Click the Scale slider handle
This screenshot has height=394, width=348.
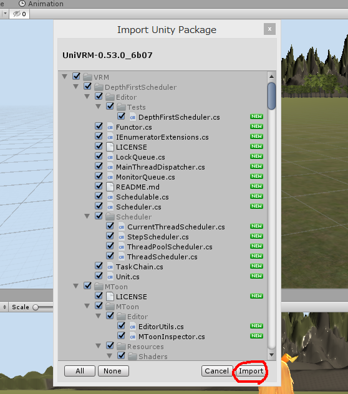[36, 307]
